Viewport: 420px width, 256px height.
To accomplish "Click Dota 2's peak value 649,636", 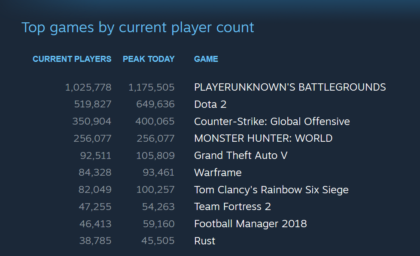I will (x=155, y=104).
